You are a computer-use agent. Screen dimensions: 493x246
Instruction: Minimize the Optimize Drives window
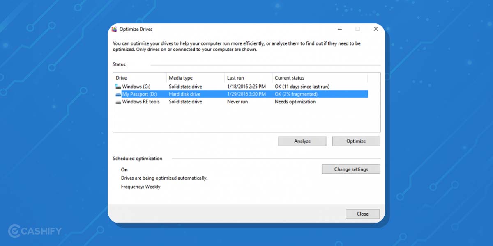339,29
